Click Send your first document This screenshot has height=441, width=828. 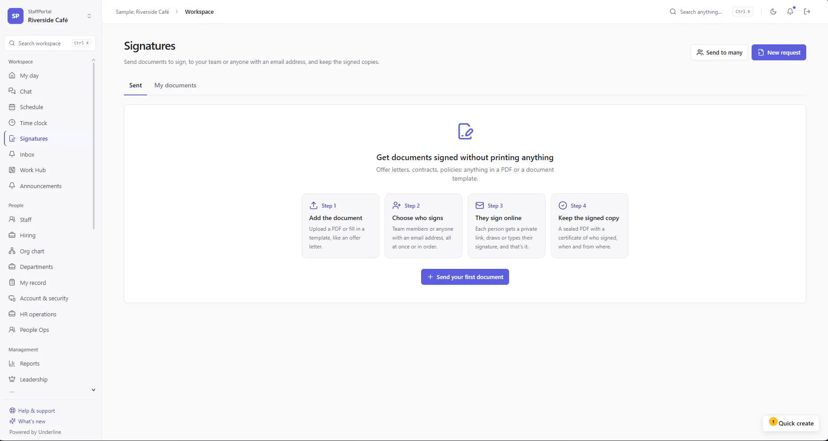(465, 277)
